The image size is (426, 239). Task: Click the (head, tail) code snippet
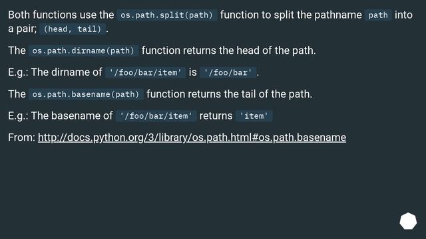click(73, 29)
